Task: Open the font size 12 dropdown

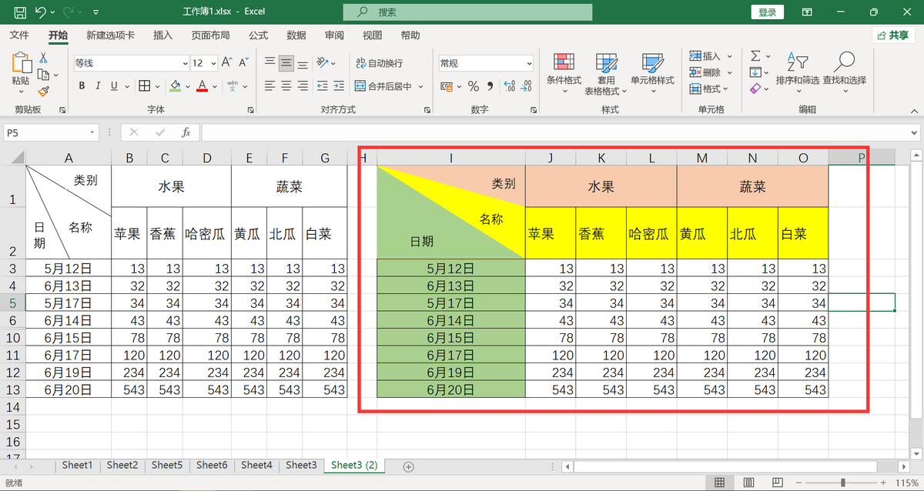Action: 213,63
